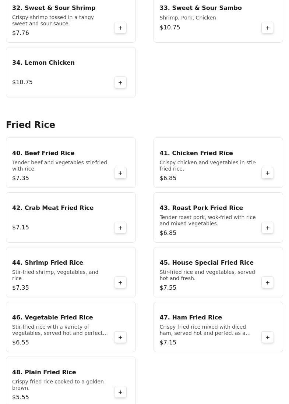
Task: Add Ham Fried Rice to order
Action: point(268,337)
